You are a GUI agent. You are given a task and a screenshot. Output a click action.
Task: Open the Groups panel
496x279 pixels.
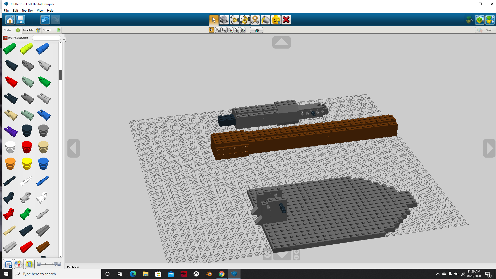(47, 30)
